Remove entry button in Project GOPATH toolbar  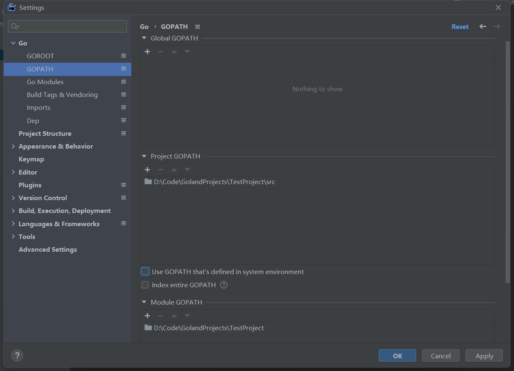click(x=161, y=170)
